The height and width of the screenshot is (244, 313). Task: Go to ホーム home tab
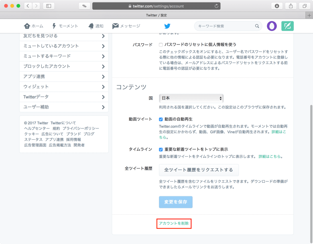pos(34,26)
